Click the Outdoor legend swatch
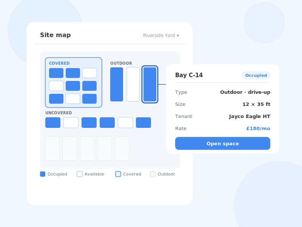The width and height of the screenshot is (302, 227). point(153,174)
